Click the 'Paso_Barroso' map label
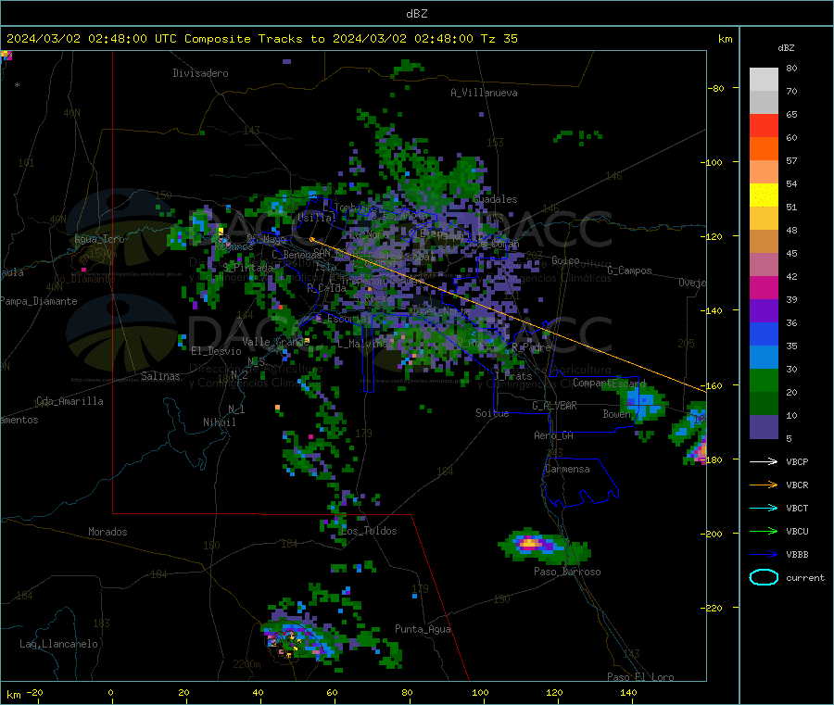Viewport: 834px width, 705px height. click(567, 572)
